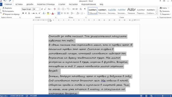Image resolution: width=172 pixels, height=97 pixels.
Task: Select the Без интервала style
Action: [x=102, y=11]
